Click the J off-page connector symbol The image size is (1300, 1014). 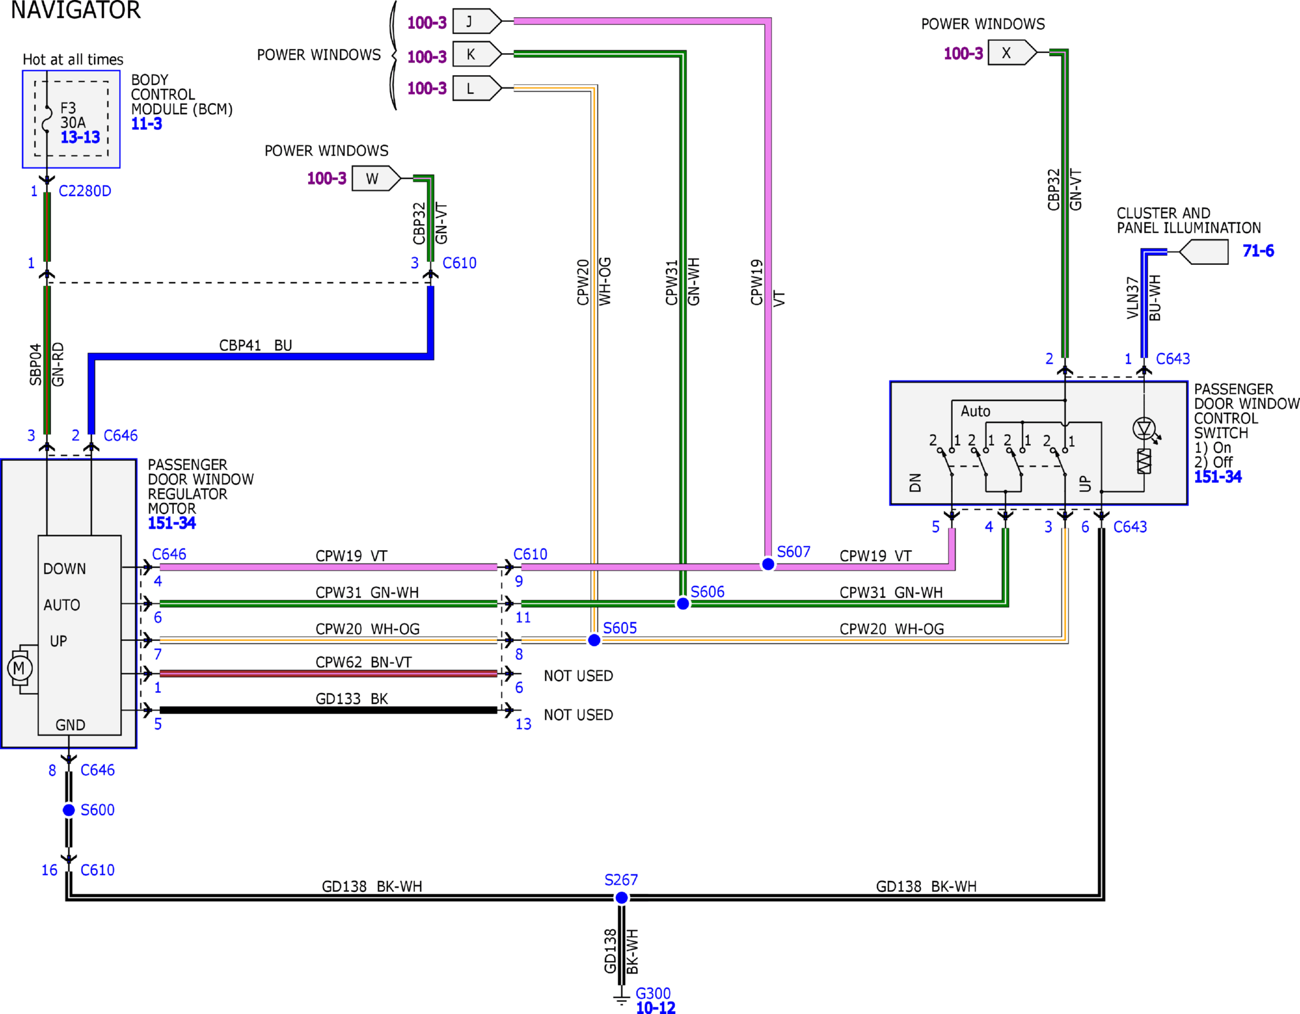pyautogui.click(x=477, y=21)
